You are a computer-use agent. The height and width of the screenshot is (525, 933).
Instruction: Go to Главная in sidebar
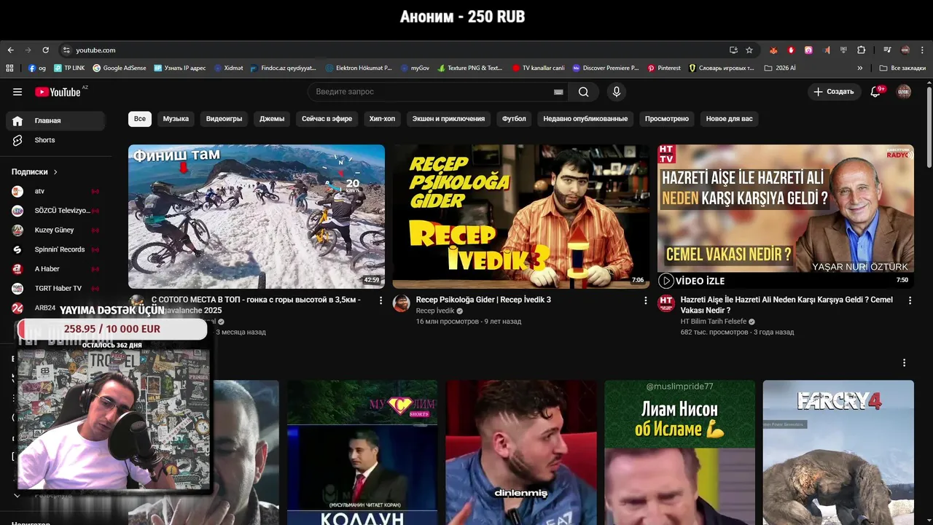pyautogui.click(x=55, y=121)
